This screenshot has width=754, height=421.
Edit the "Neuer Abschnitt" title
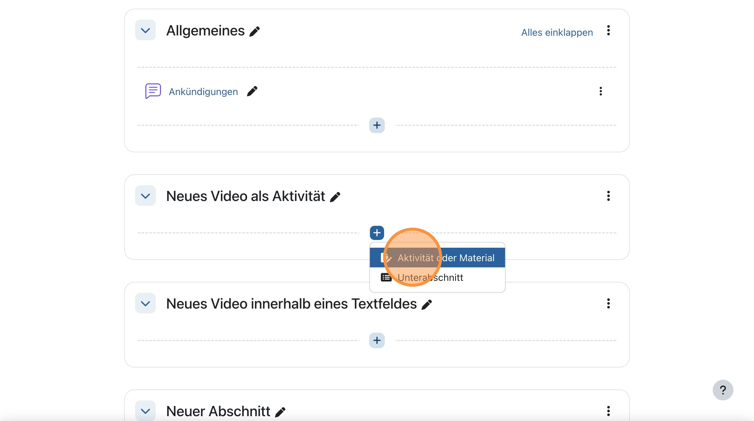click(x=281, y=411)
